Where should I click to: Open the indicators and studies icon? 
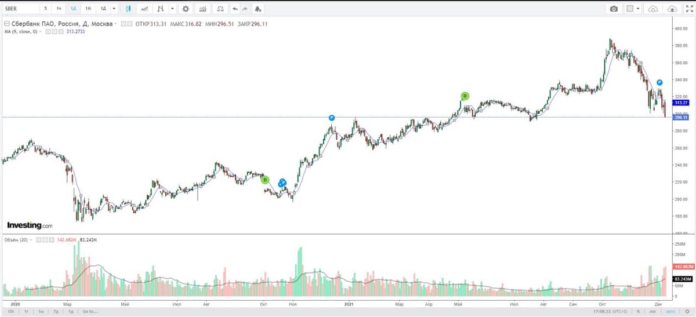click(202, 9)
